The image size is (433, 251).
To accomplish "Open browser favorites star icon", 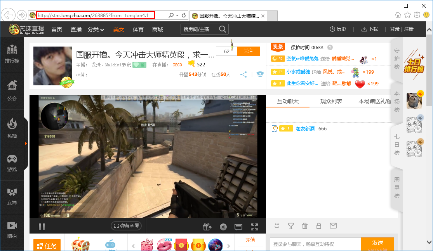I will [x=408, y=15].
